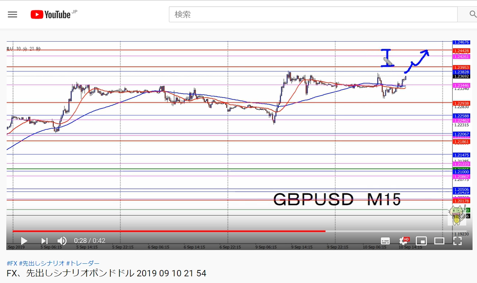Open the player settings gear menu
The height and width of the screenshot is (283, 477).
tap(403, 241)
